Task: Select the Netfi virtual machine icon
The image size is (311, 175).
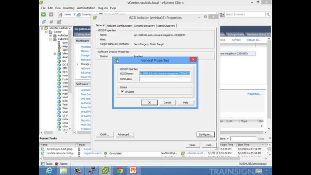Action: coord(59,101)
